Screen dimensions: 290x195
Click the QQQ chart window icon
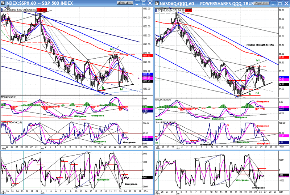(157, 3)
